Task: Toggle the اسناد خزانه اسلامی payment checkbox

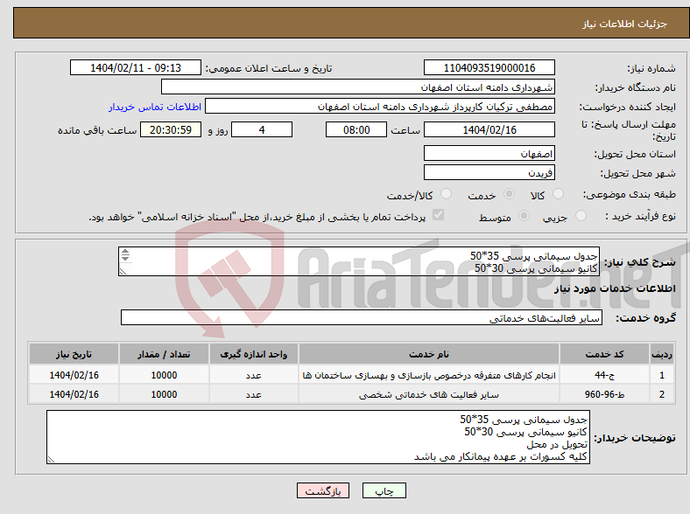Action: pos(439,215)
